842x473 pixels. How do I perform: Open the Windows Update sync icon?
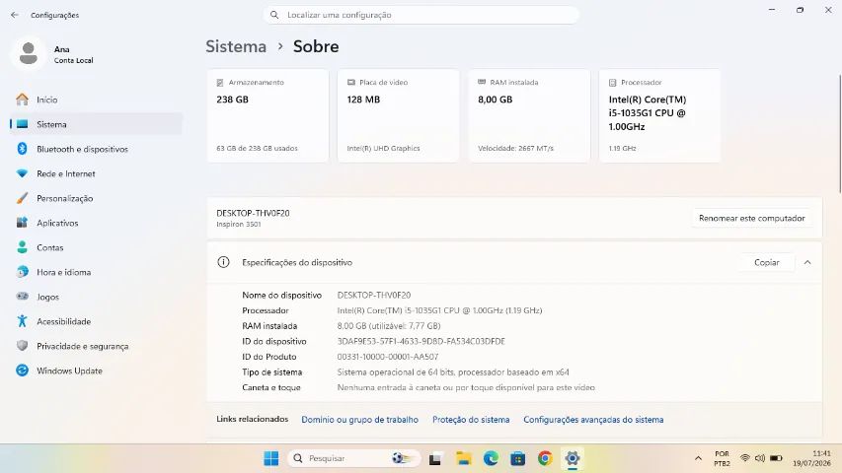tap(22, 371)
